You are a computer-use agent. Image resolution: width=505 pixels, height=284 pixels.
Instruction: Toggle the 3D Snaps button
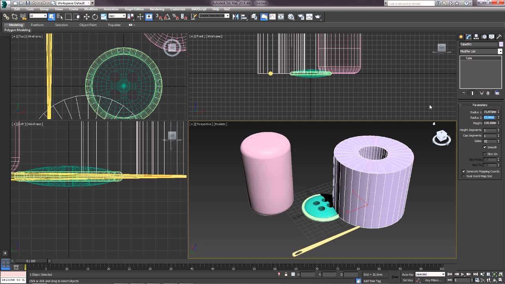tap(158, 17)
